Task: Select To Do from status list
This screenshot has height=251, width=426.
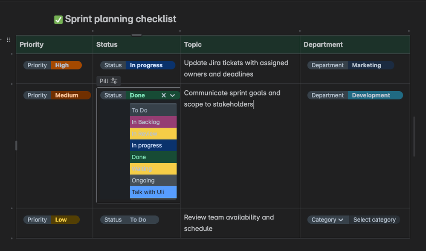Action: (153, 110)
